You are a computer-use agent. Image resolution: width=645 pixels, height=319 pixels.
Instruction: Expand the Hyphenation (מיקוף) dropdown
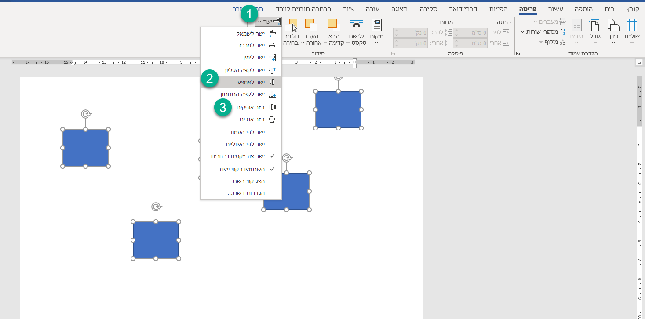tap(553, 42)
